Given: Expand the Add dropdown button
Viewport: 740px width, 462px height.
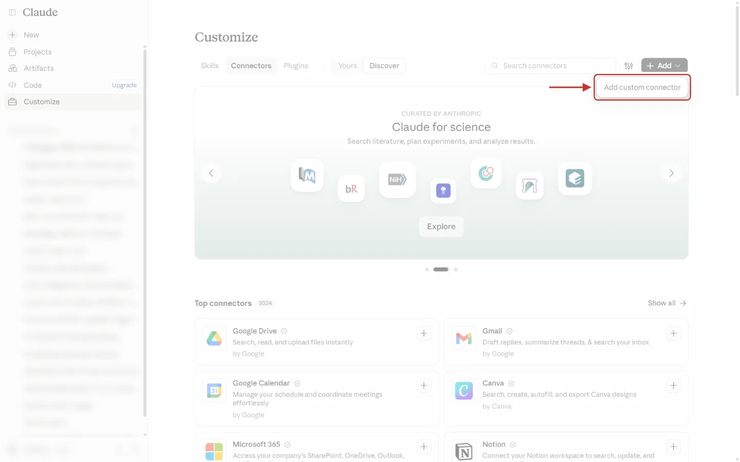Looking at the screenshot, I should (x=664, y=66).
